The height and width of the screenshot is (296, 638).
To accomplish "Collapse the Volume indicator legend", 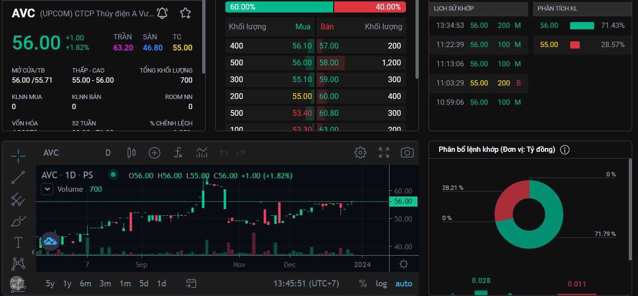I will click(x=47, y=189).
